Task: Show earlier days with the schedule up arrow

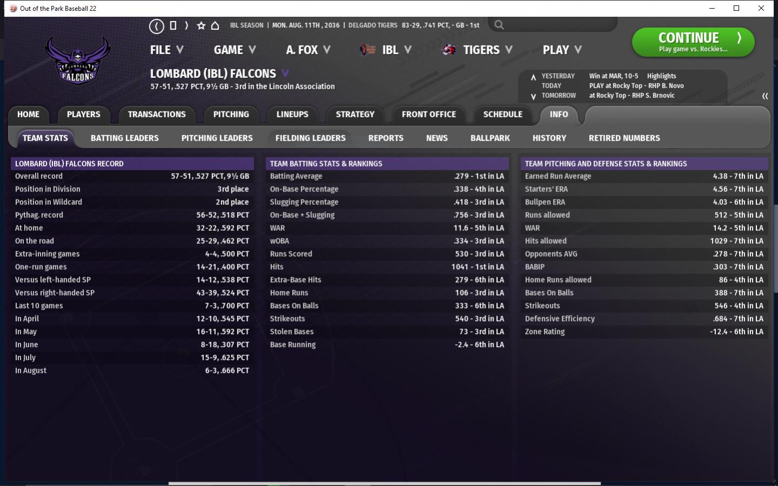Action: click(x=533, y=77)
